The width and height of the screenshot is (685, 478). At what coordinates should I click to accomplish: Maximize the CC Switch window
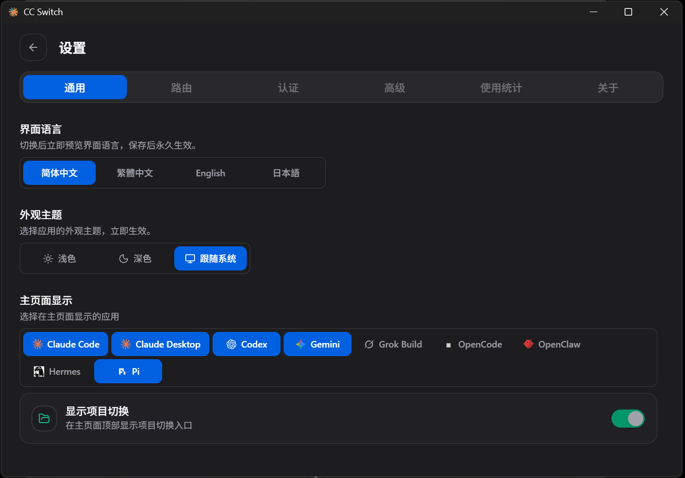(x=628, y=12)
